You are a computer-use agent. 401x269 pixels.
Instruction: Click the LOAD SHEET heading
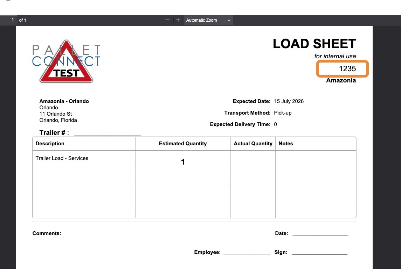[314, 44]
